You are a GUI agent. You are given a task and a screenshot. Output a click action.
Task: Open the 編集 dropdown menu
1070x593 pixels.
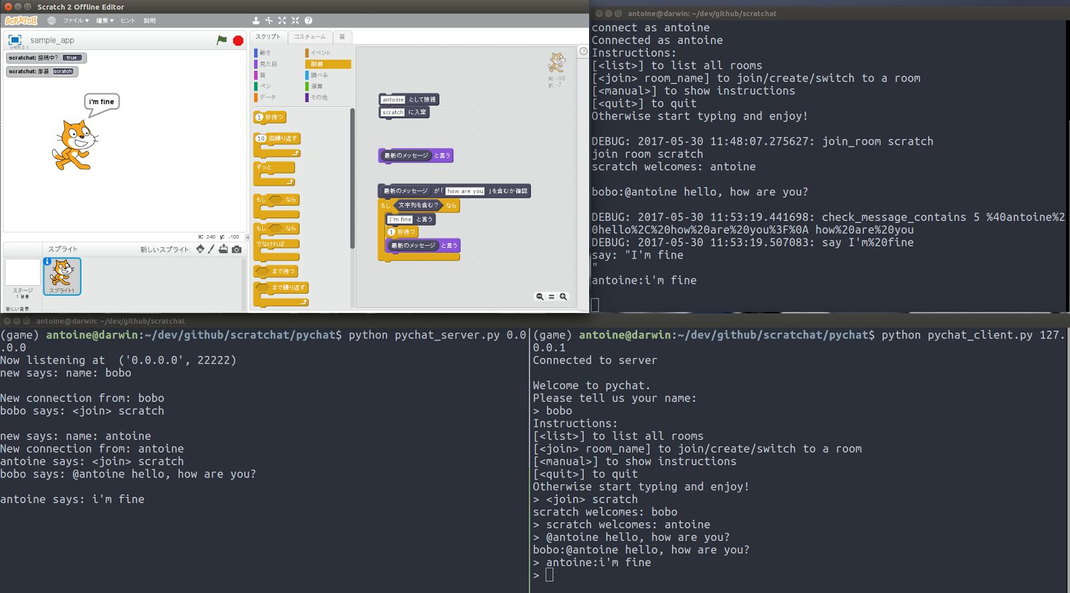click(104, 21)
